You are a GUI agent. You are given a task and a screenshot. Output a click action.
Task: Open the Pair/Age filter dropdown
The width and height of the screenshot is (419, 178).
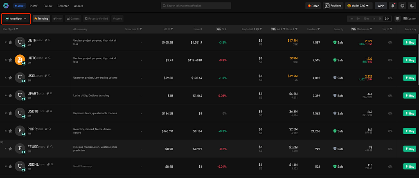point(17,29)
